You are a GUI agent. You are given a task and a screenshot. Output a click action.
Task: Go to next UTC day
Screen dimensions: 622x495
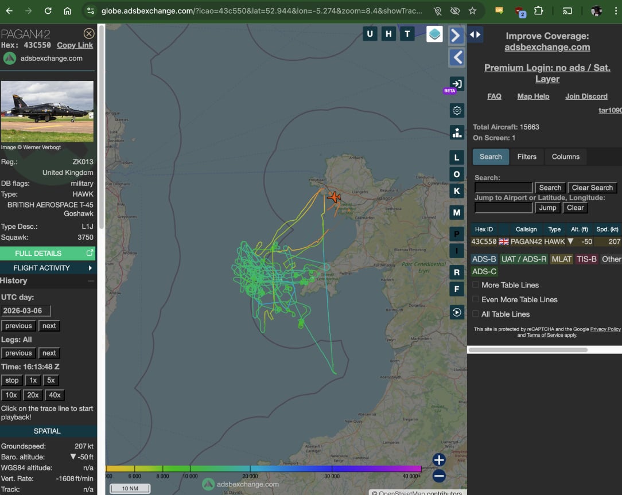(49, 326)
